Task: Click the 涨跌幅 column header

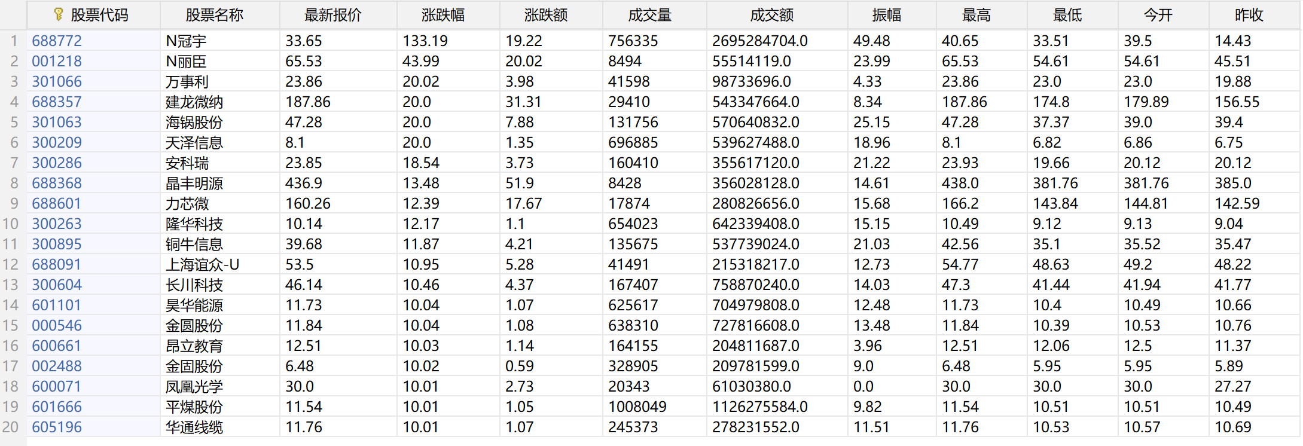Action: [443, 15]
